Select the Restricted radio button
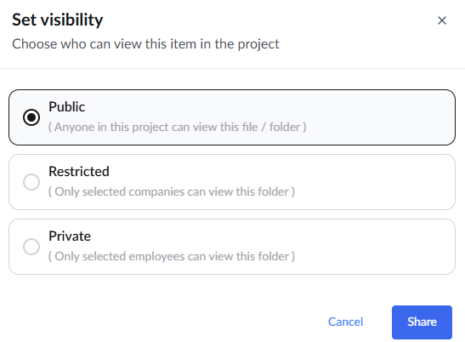This screenshot has width=465, height=342. [31, 182]
